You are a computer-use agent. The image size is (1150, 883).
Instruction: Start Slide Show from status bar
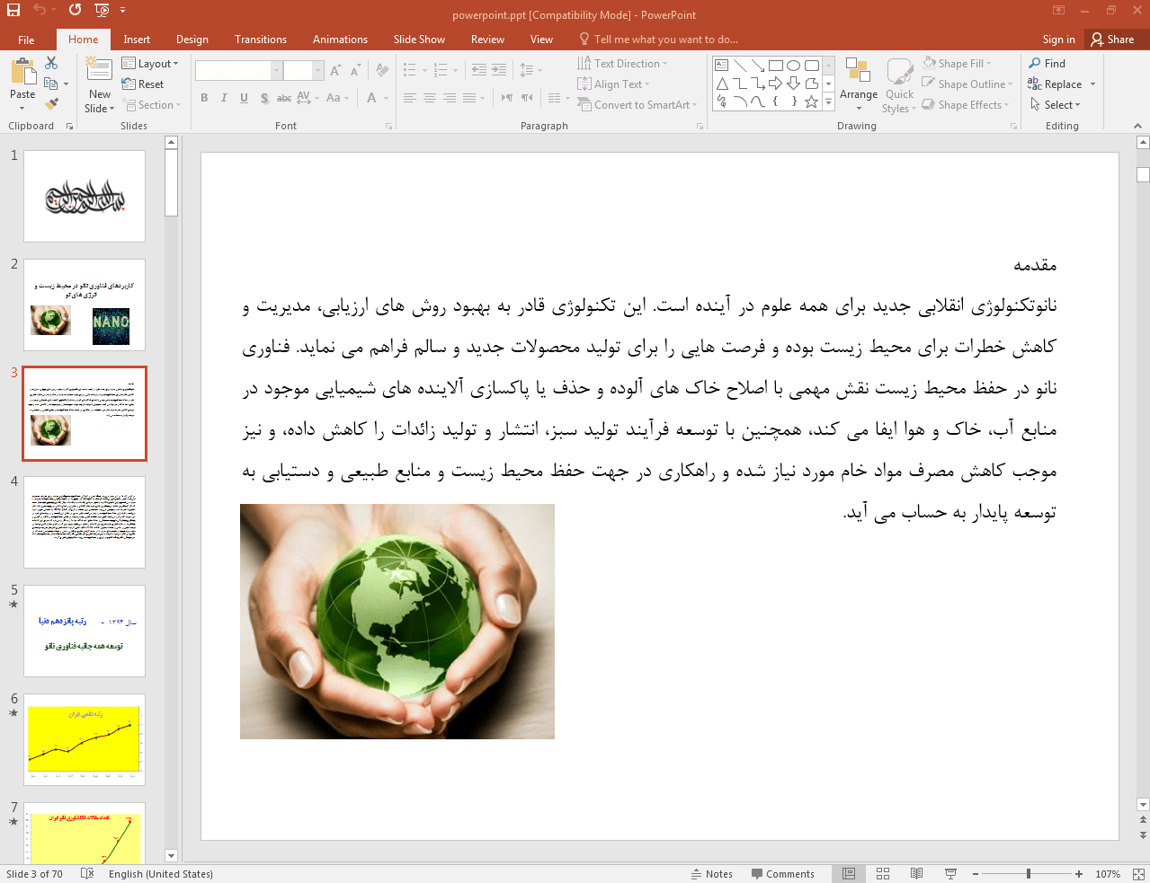pos(950,874)
